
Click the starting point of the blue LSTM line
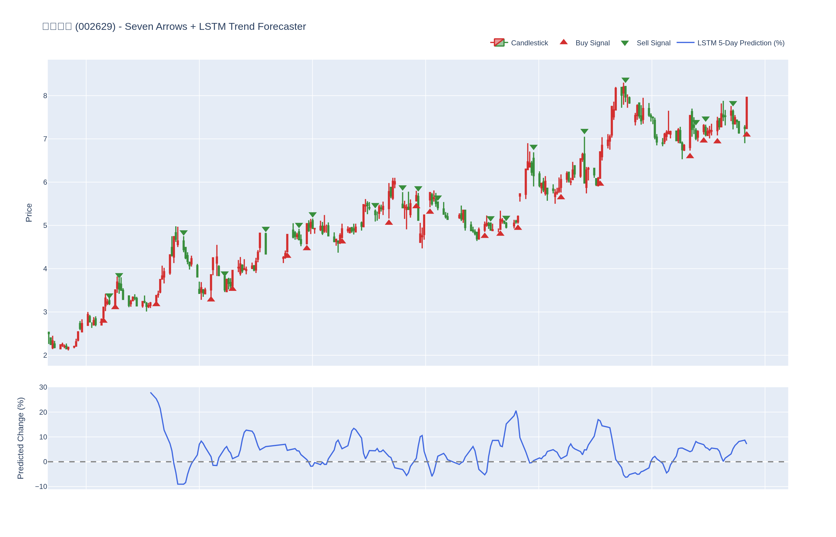(x=151, y=393)
